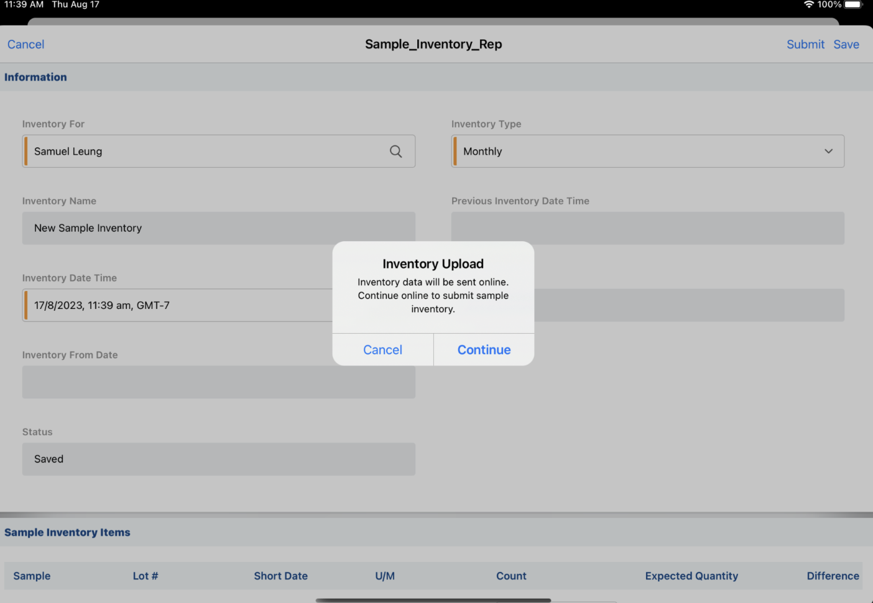Click the New Sample Inventory name field
873x603 pixels.
click(218, 228)
